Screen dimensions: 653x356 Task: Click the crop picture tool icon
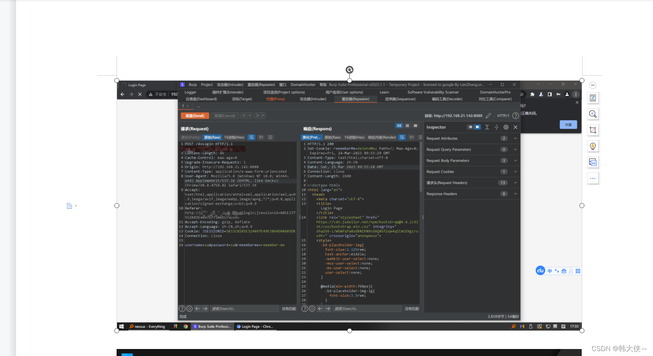pos(593,130)
